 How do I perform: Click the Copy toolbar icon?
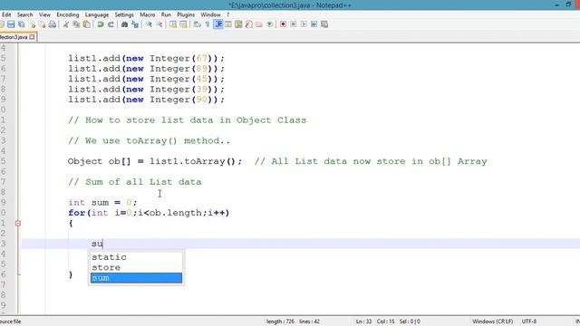coord(76,24)
